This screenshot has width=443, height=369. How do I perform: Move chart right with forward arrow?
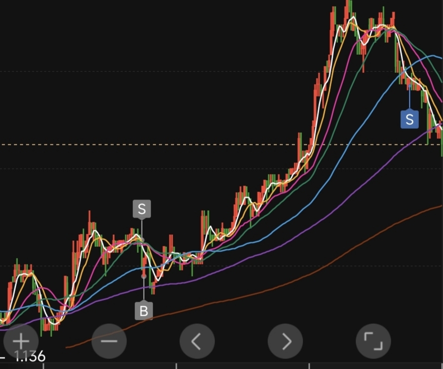click(285, 341)
